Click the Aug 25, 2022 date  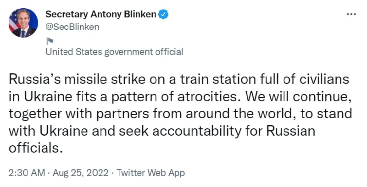tap(81, 173)
